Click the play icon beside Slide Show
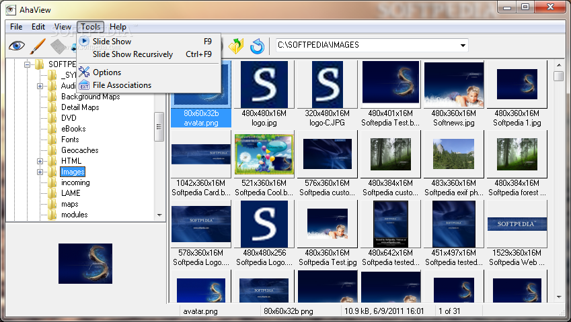 pyautogui.click(x=84, y=42)
